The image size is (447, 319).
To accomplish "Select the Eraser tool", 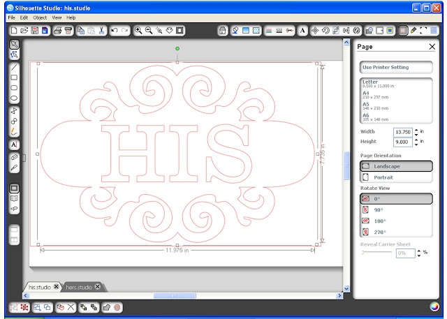I will click(x=14, y=157).
